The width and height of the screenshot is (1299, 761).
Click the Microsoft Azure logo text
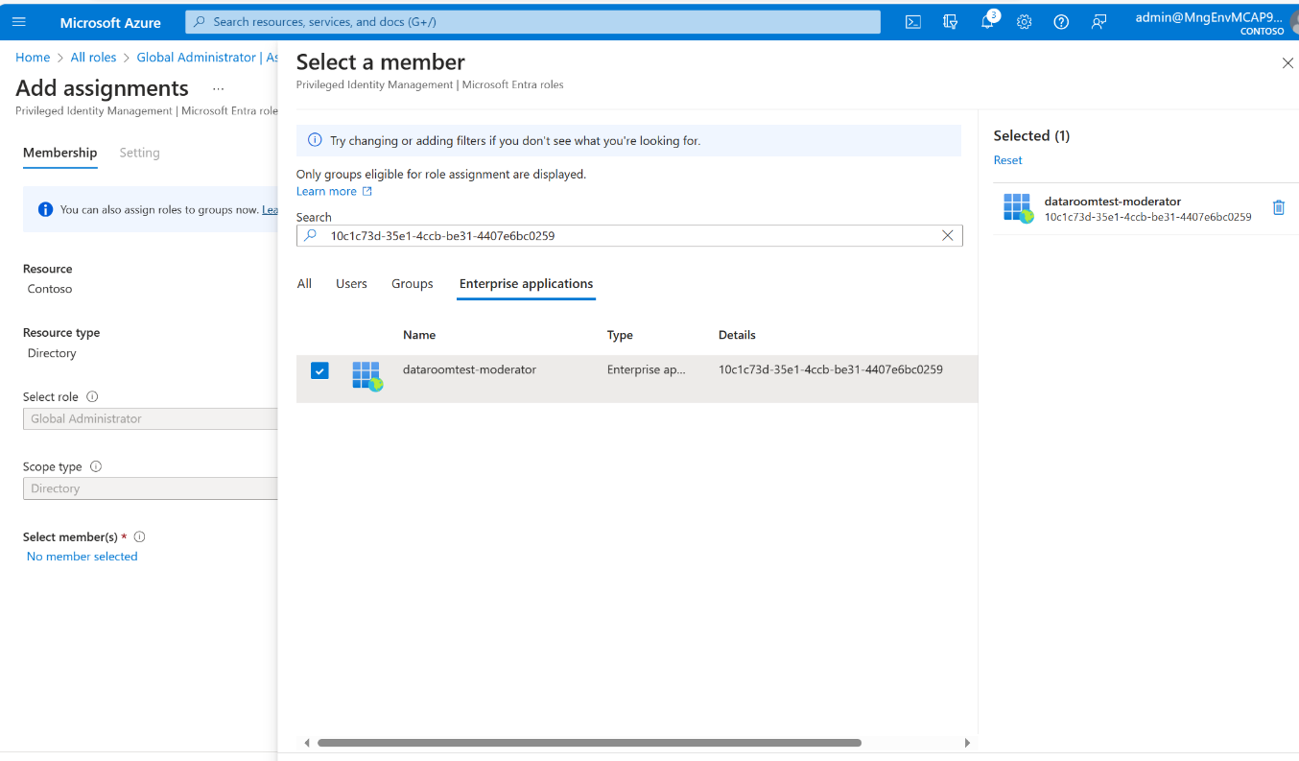(x=110, y=23)
